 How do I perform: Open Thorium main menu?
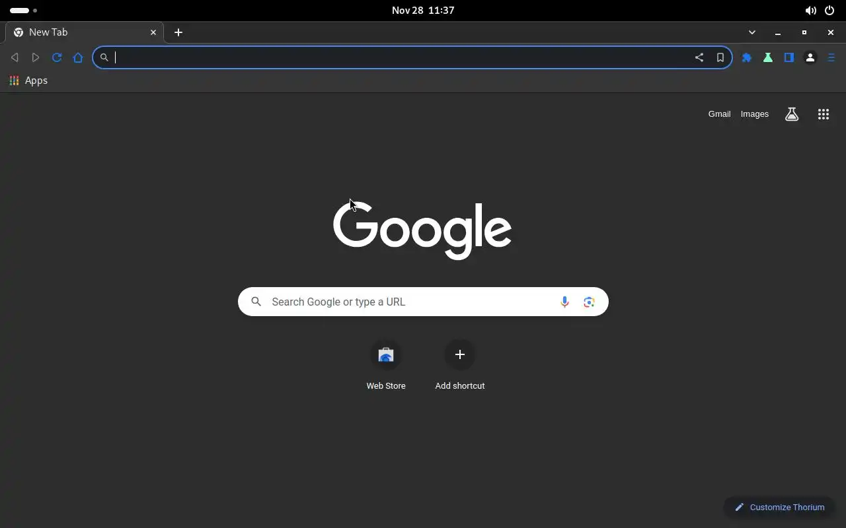pos(831,57)
